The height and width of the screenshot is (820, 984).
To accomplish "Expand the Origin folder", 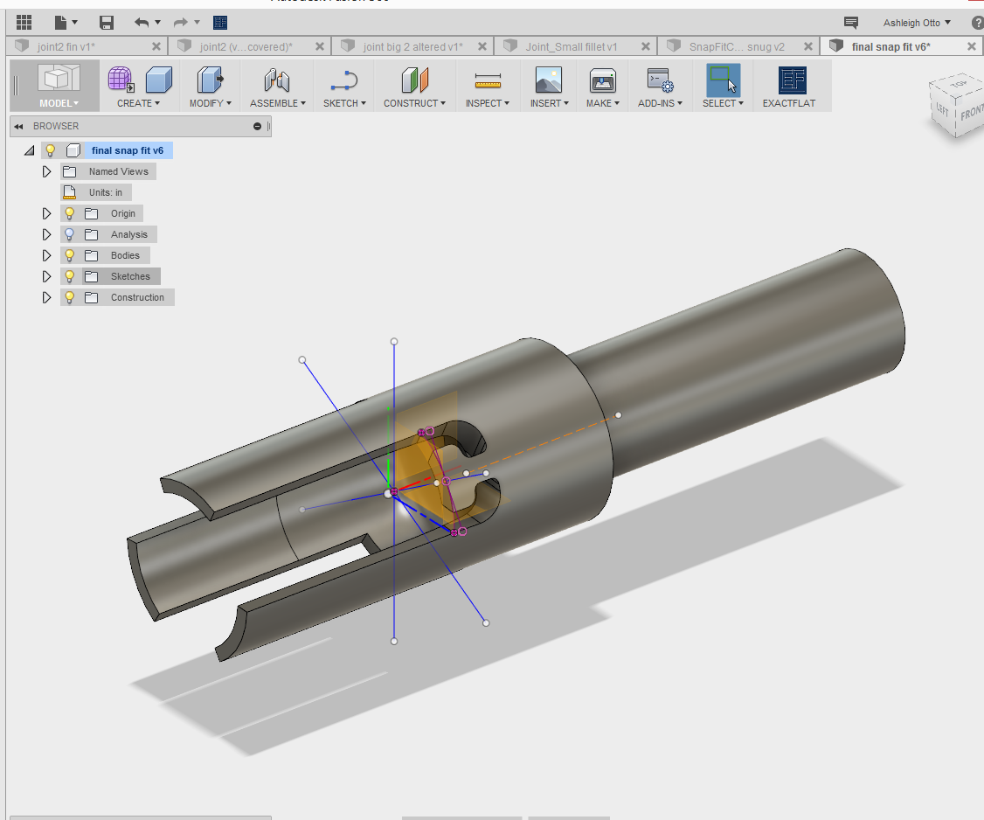I will point(46,213).
